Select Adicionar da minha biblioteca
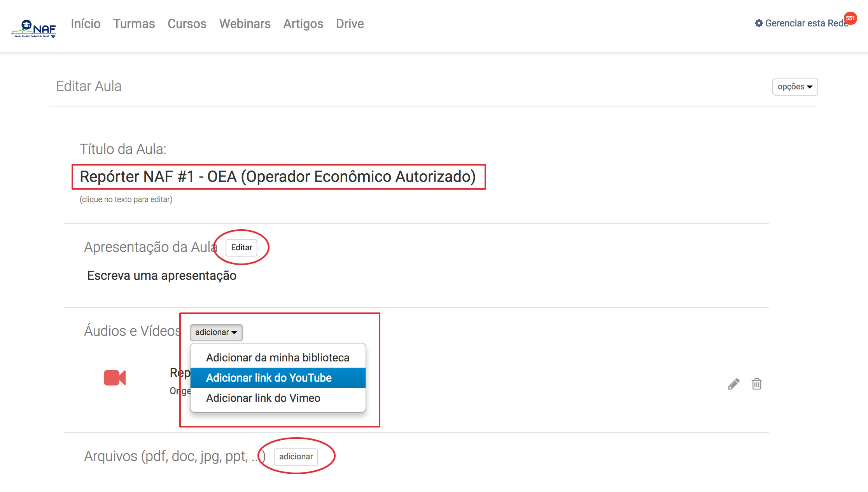This screenshot has height=492, width=868. 278,358
